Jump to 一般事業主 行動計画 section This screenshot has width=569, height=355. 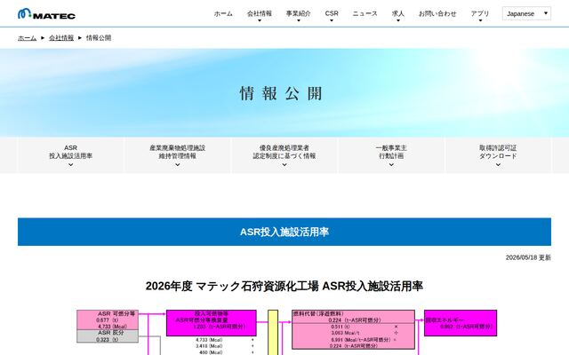[x=391, y=155]
